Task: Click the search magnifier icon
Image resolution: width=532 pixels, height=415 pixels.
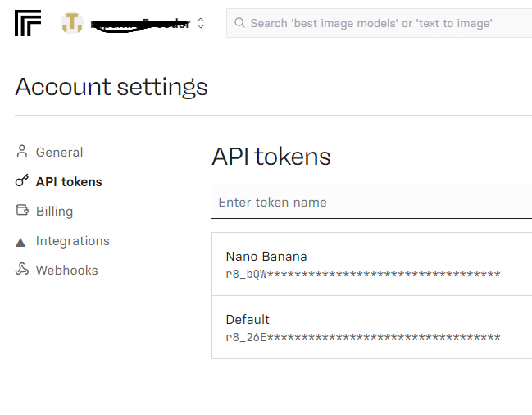Action: pos(239,23)
